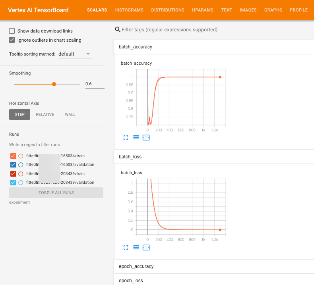
Task: Expand the batch_accuracy chart to full size
Action: (126, 138)
